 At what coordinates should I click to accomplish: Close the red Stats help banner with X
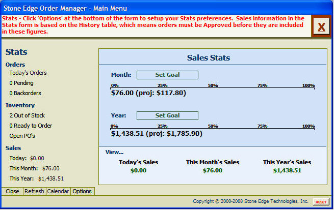(x=321, y=26)
